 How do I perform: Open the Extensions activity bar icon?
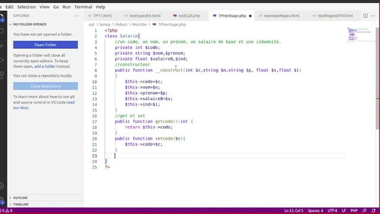point(1,75)
